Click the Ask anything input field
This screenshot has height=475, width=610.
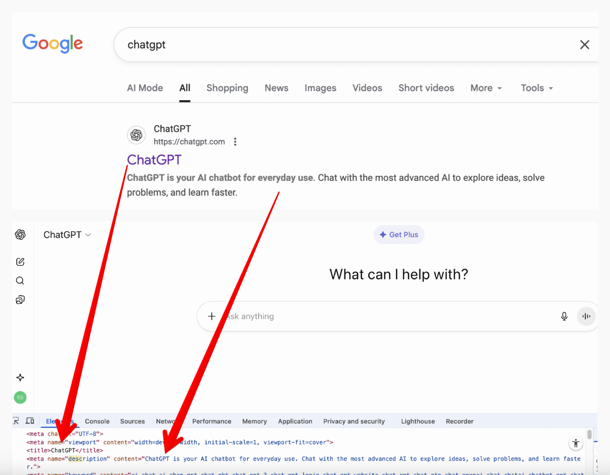click(x=370, y=317)
